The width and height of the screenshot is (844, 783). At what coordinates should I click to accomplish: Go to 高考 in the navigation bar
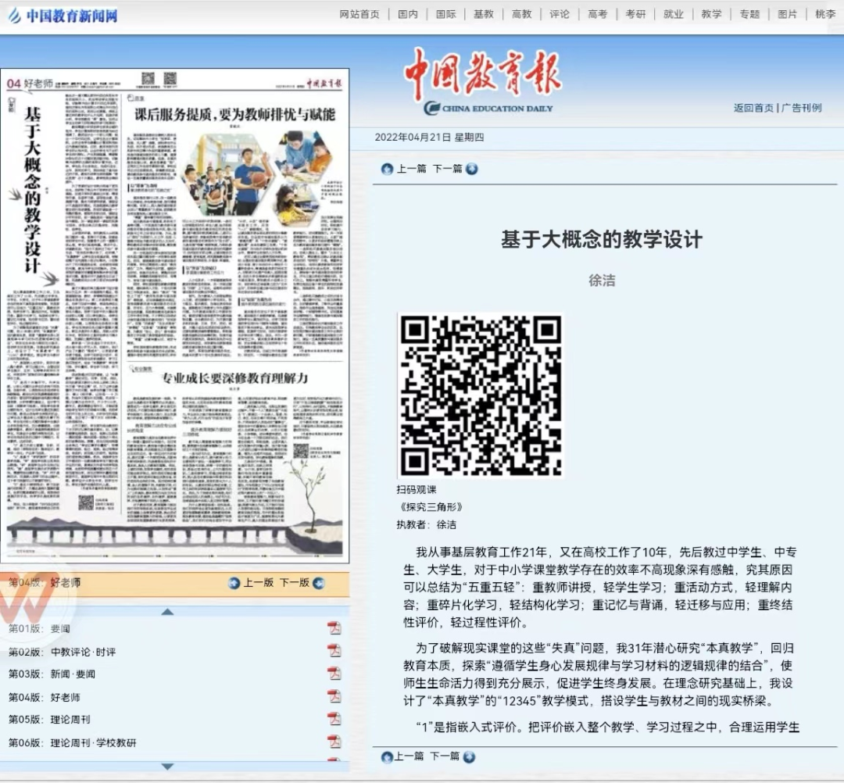(597, 14)
